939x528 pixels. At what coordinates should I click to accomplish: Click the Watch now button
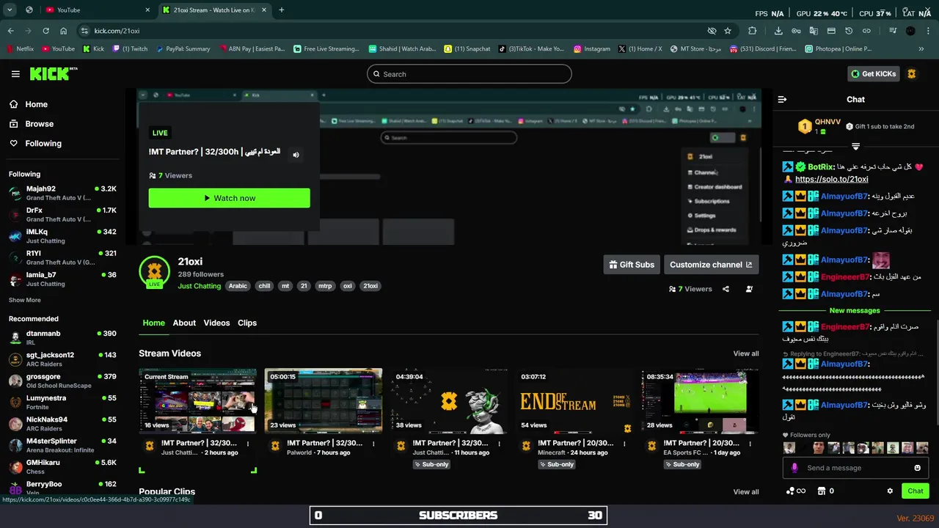click(230, 198)
